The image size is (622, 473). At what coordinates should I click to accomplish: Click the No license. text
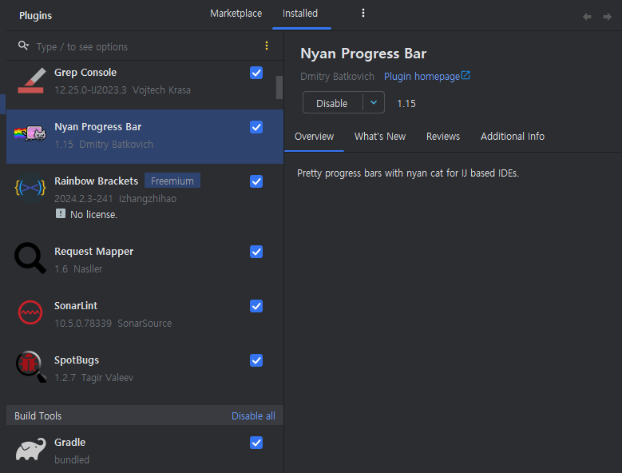click(x=93, y=215)
